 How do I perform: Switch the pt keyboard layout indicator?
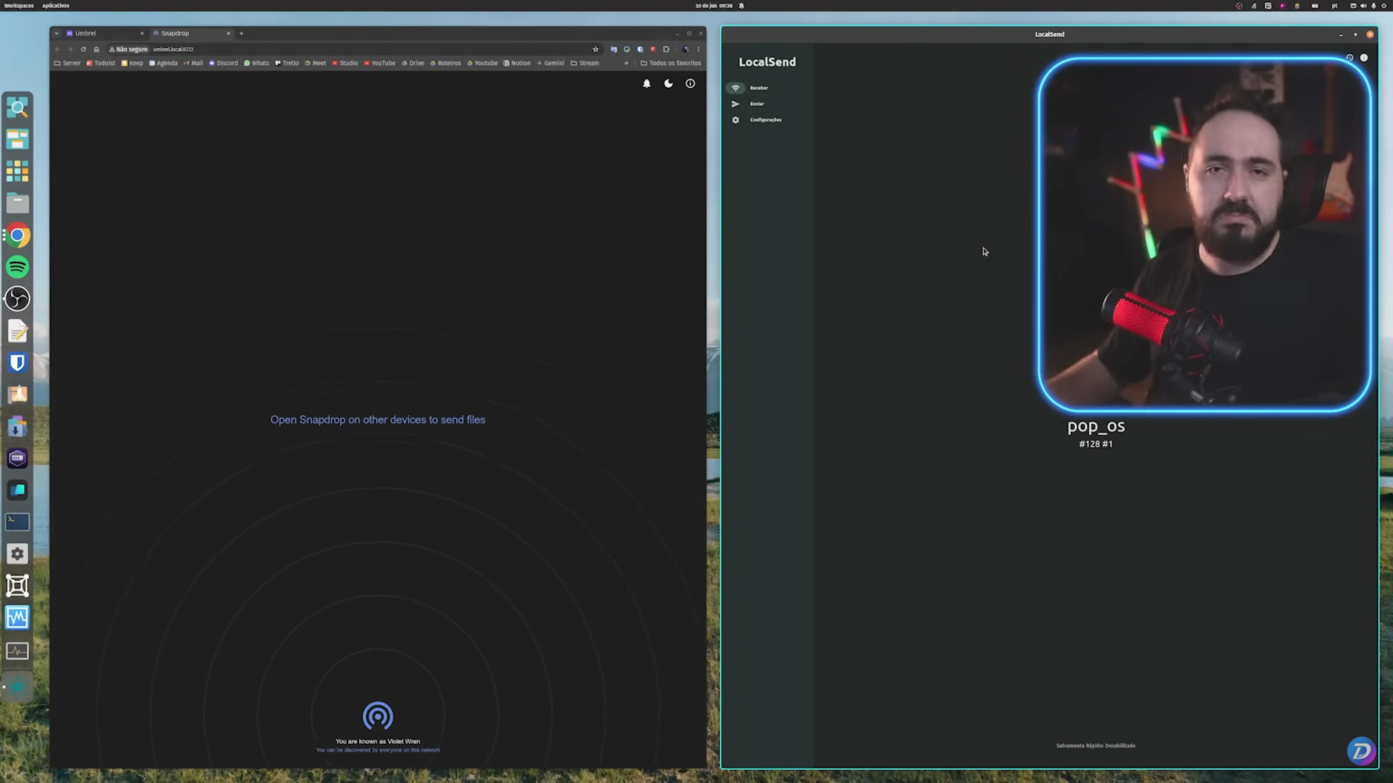(1334, 5)
